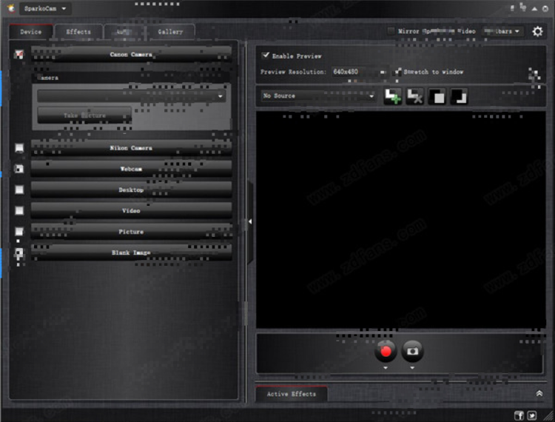This screenshot has height=422, width=555.
Task: Expand the Active Effects panel
Action: [539, 393]
